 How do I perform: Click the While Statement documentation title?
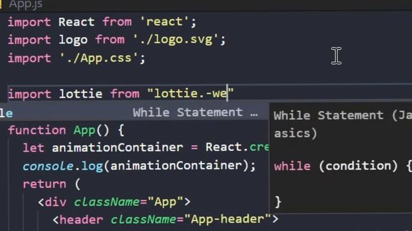point(342,124)
